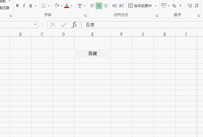Select column H header
This screenshot has height=137, width=203.
164,34
